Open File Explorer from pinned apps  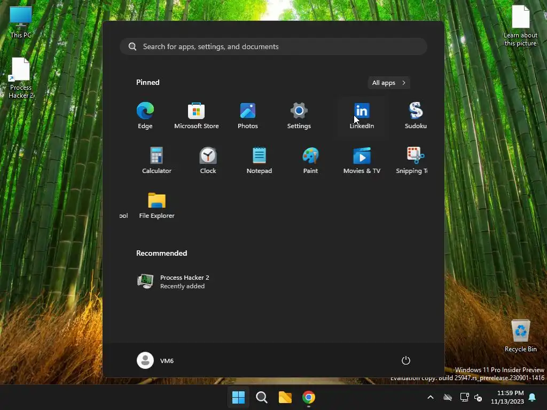click(x=157, y=206)
